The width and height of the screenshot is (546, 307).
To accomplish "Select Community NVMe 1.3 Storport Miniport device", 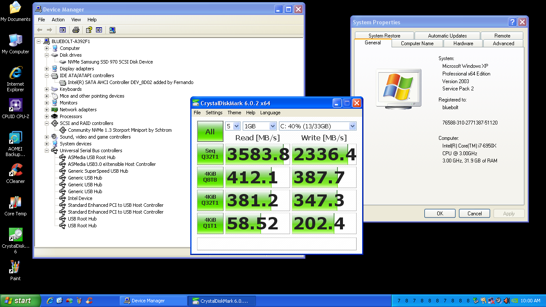I will point(120,130).
